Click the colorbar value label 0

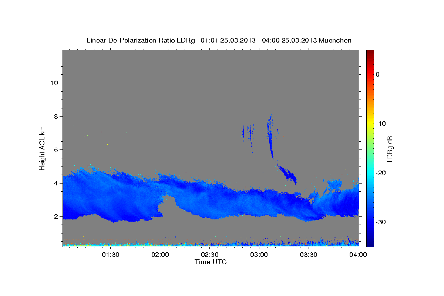click(377, 74)
